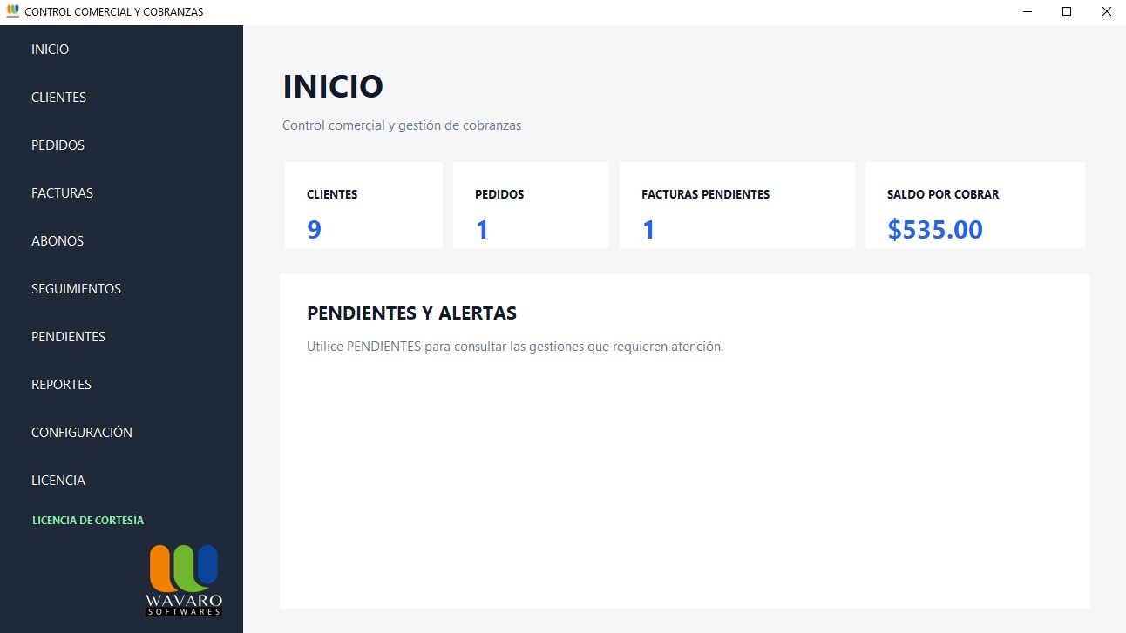
Task: Maximize the application window
Action: pos(1067,12)
